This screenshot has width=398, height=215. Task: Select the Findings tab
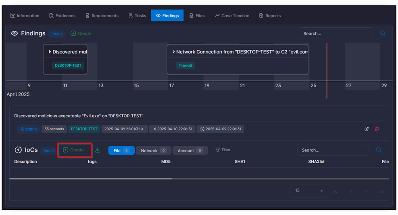(x=167, y=16)
